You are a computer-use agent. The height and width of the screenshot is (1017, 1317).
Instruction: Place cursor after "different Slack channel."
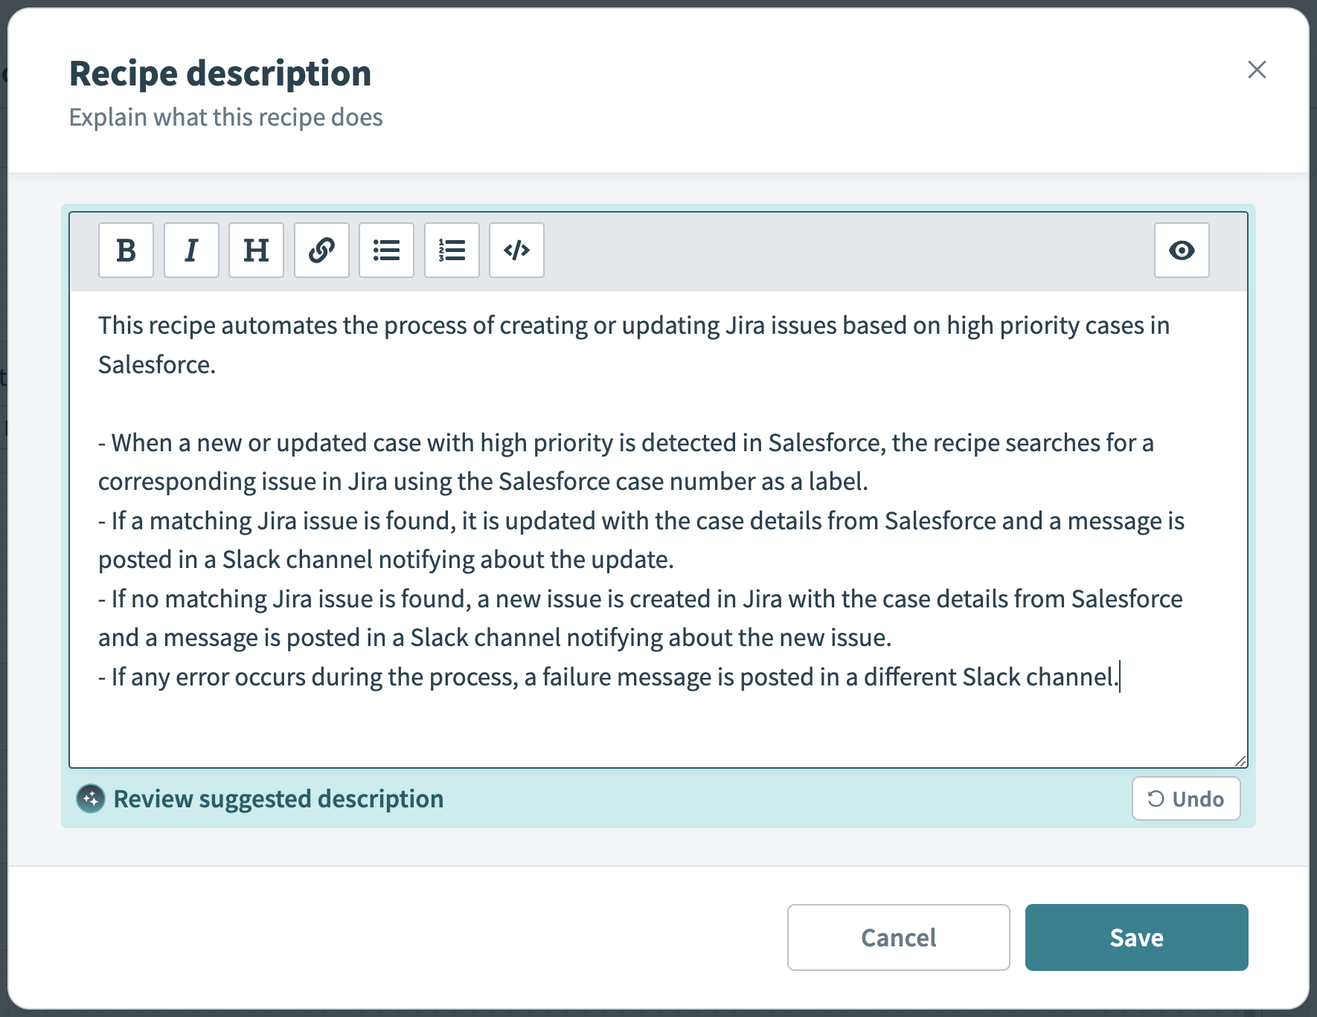point(1119,677)
